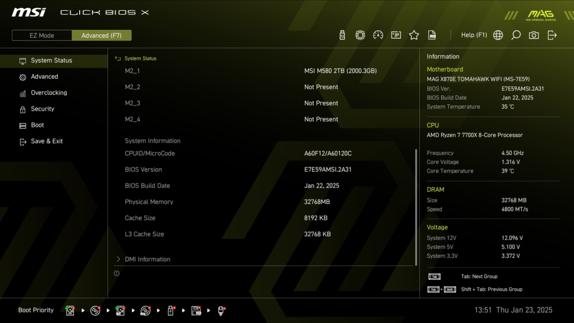Viewport: 574px width, 323px height.
Task: Click the exit door icon
Action: pos(552,35)
